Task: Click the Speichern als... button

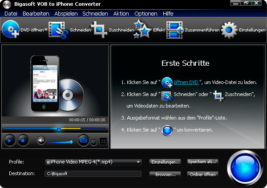Action: 202,162
